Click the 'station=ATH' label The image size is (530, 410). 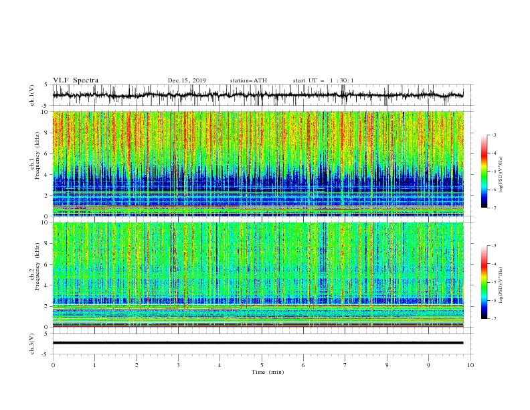(x=248, y=80)
